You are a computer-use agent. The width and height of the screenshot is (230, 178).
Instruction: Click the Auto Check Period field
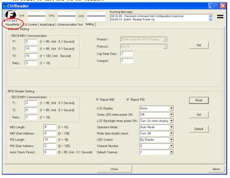tap(50, 152)
